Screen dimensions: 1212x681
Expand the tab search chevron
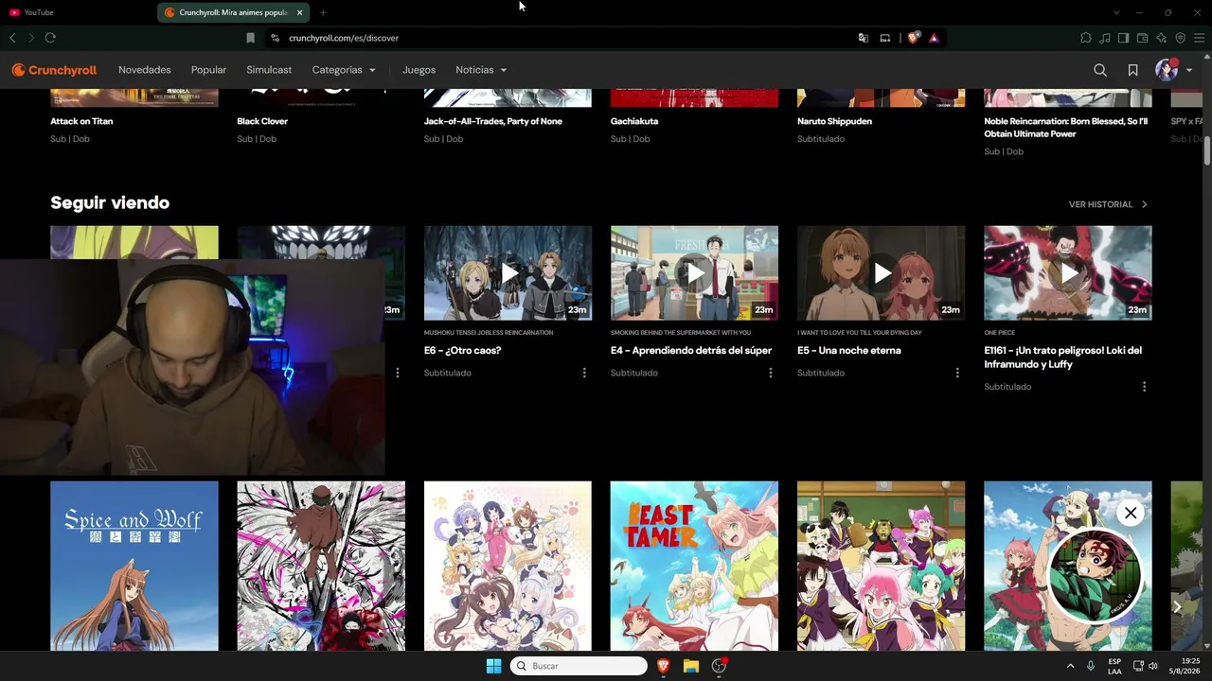(x=1116, y=12)
